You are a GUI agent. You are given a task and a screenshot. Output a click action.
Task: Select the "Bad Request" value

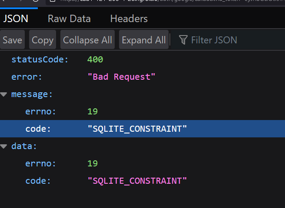[121, 77]
